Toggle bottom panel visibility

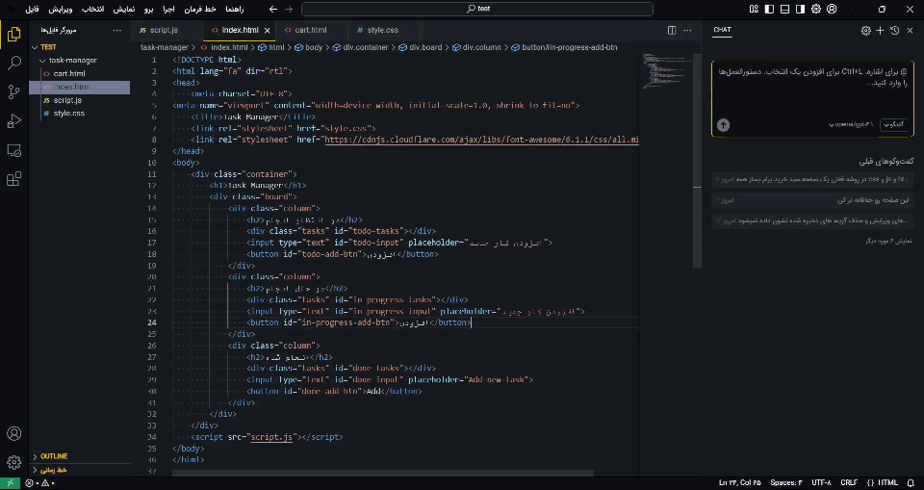(x=785, y=9)
